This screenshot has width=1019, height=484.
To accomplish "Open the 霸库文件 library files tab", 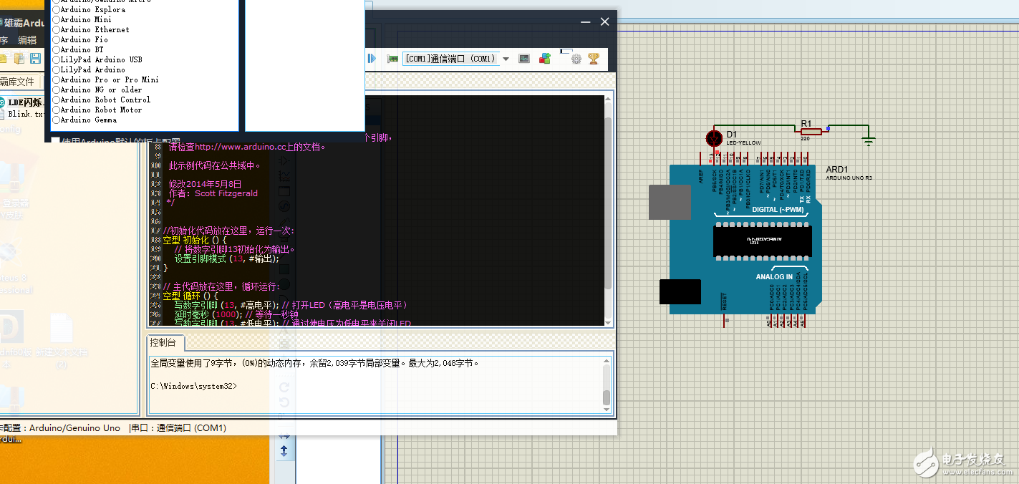I will pyautogui.click(x=17, y=82).
